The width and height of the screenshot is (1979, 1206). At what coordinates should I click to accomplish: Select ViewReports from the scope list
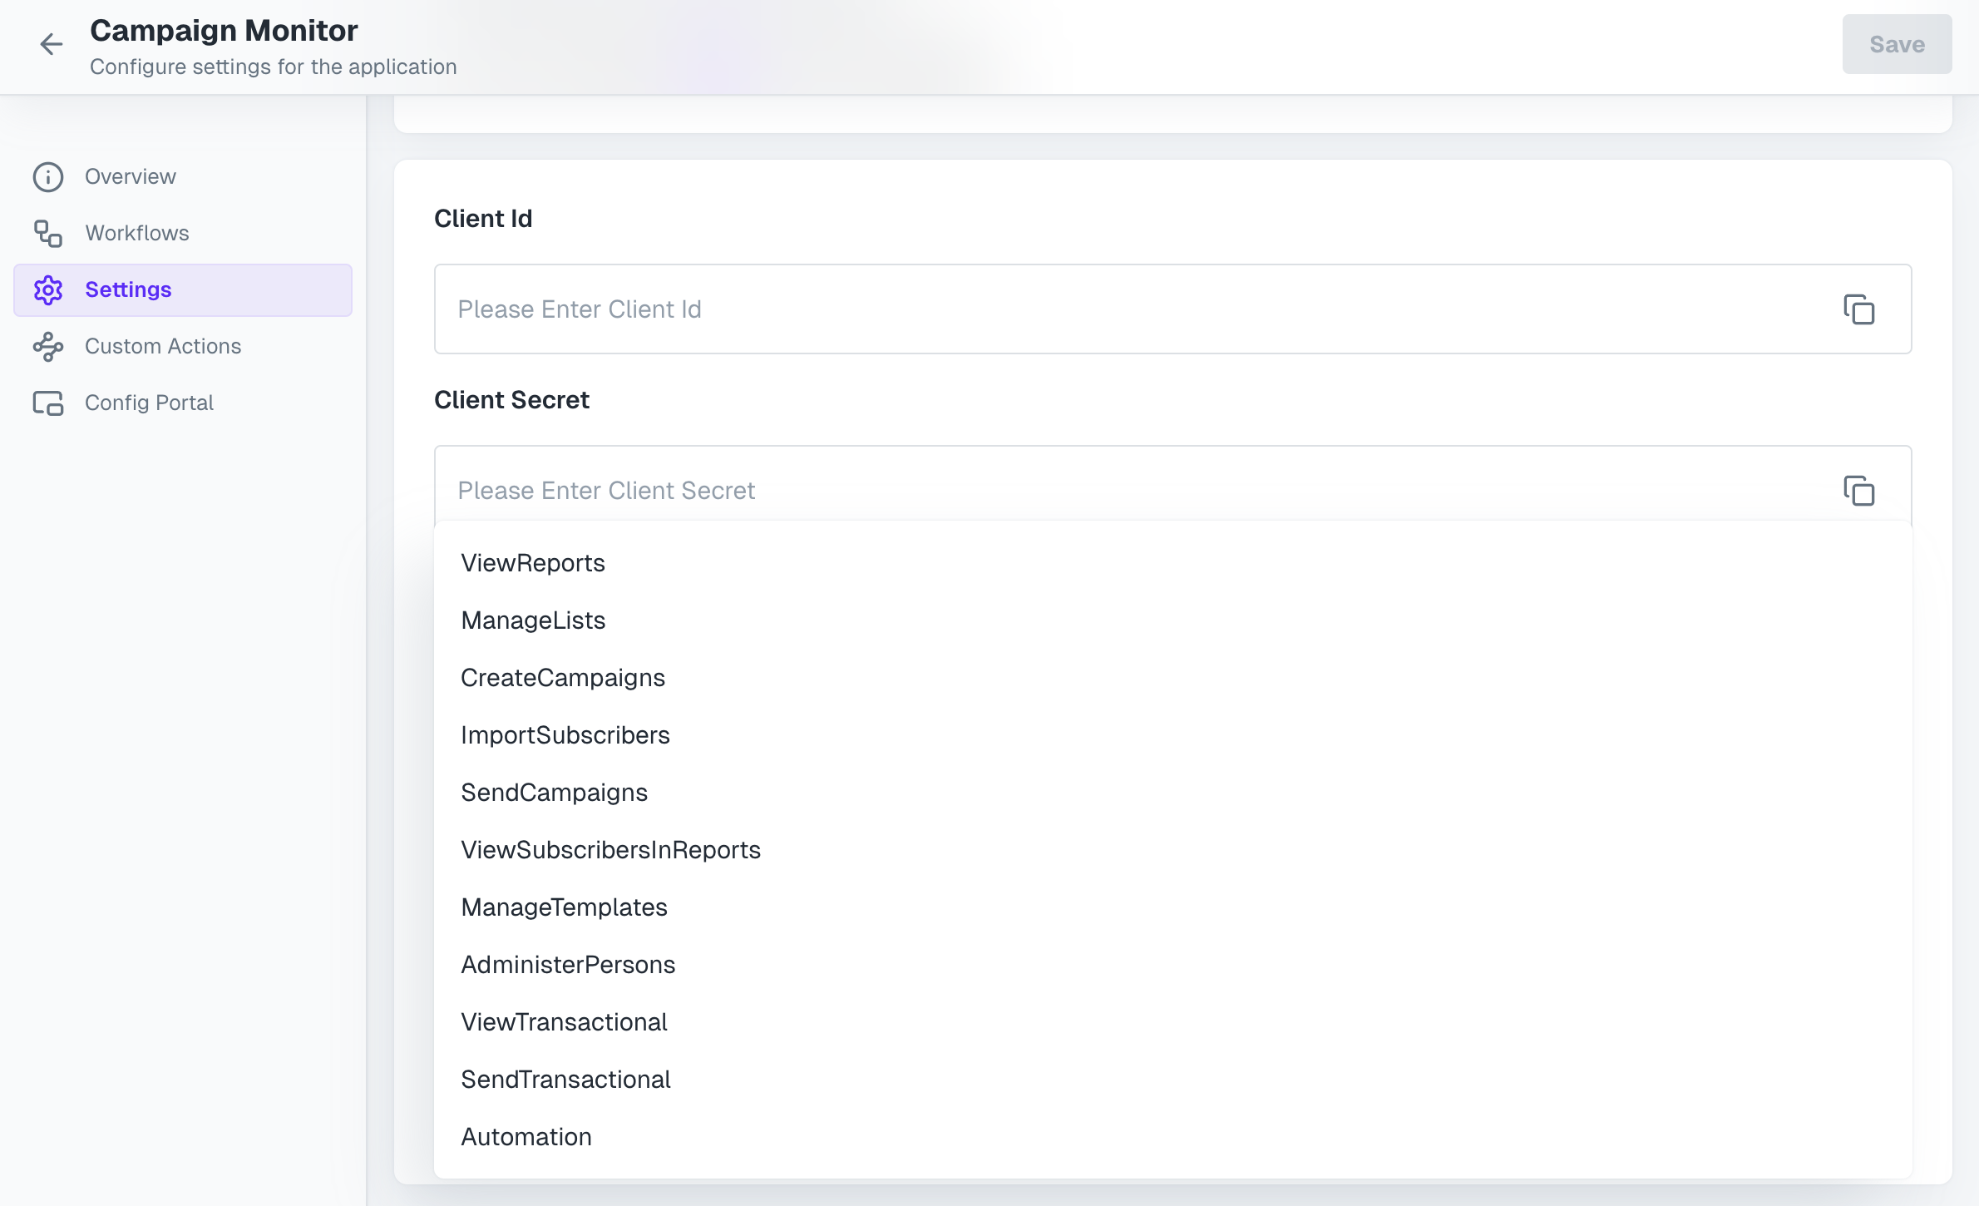tap(533, 562)
